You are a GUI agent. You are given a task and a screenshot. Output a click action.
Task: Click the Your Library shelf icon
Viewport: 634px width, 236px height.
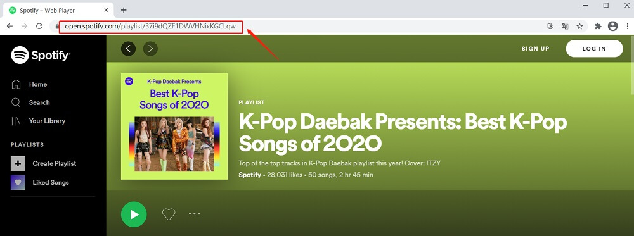pyautogui.click(x=16, y=121)
